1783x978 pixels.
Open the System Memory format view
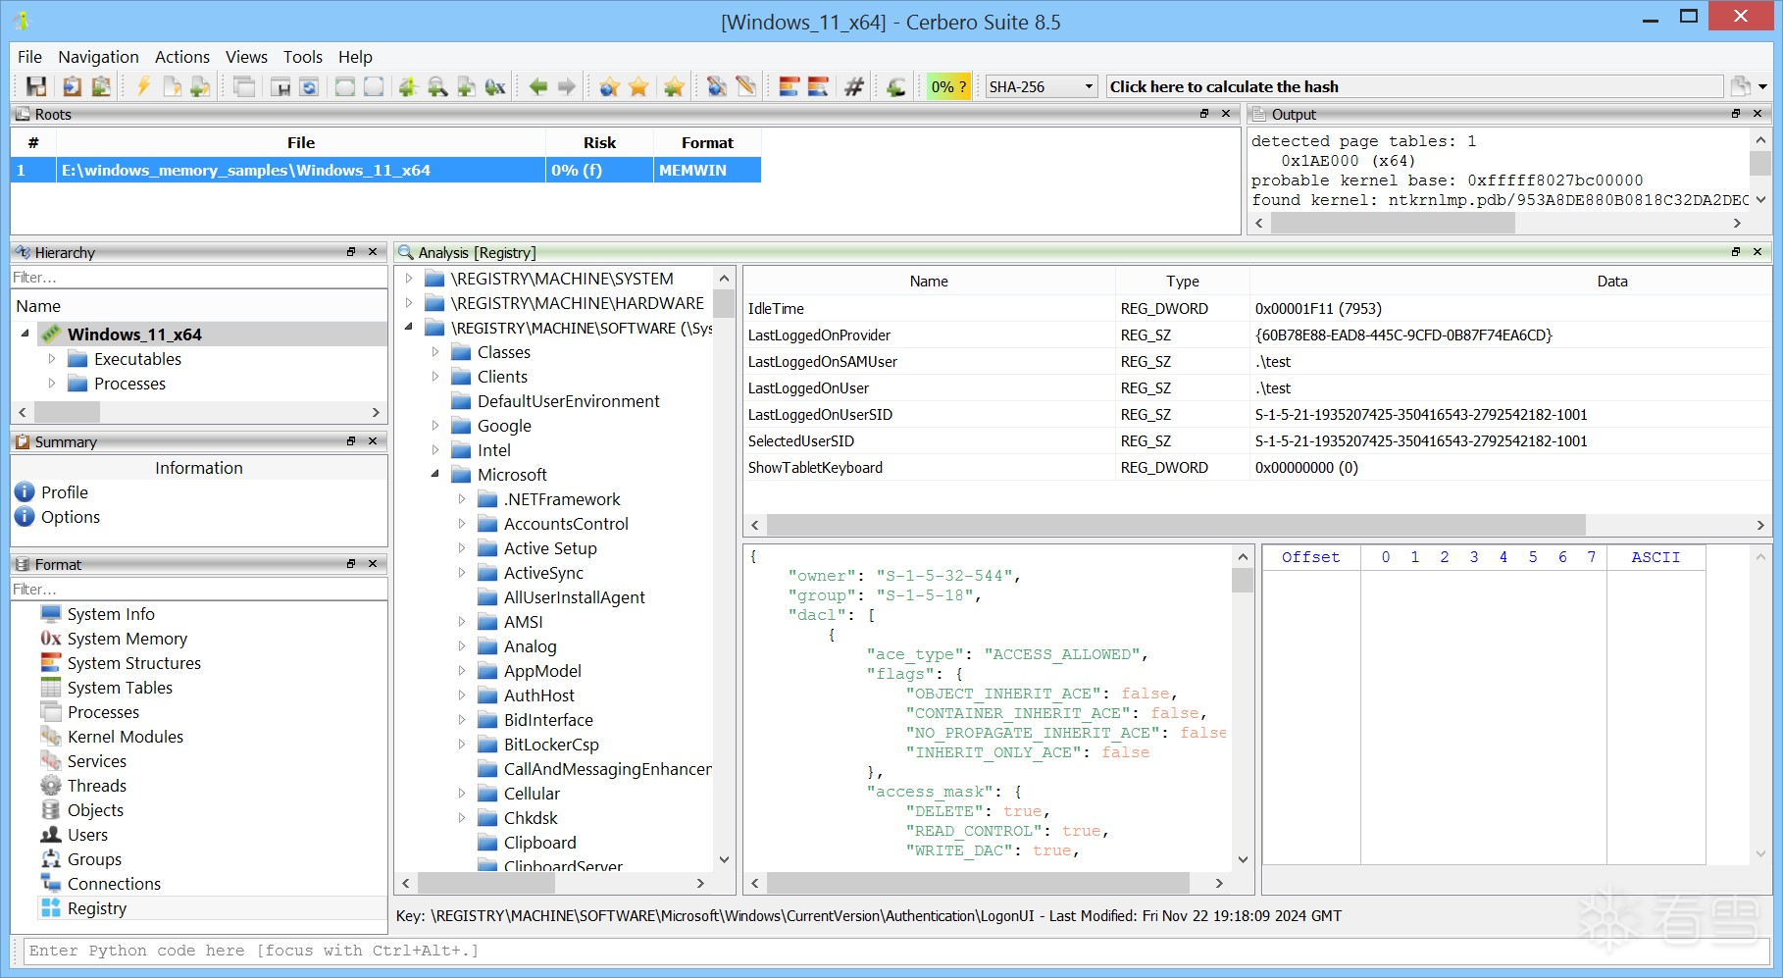pyautogui.click(x=127, y=639)
